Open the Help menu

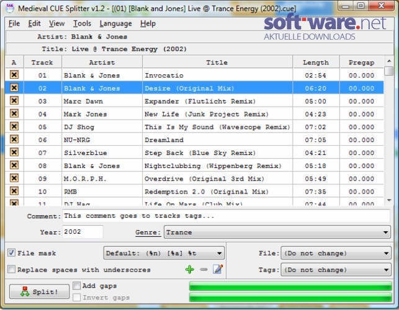[148, 24]
